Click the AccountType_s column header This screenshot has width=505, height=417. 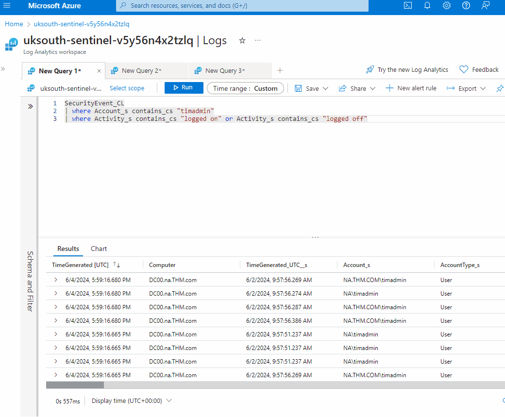click(460, 265)
